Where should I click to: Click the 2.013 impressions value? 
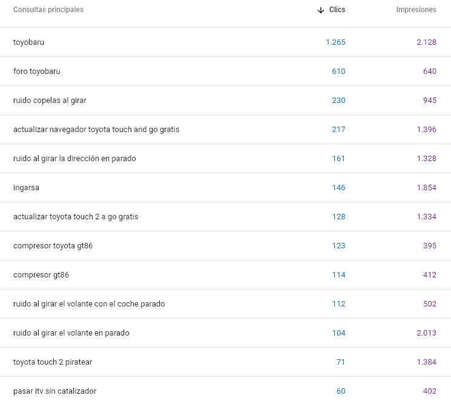[x=427, y=333]
